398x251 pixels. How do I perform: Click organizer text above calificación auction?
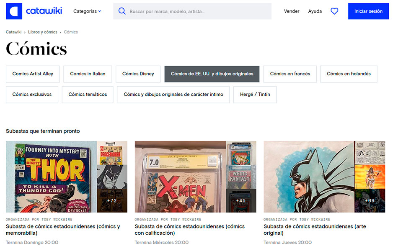pos(168,219)
